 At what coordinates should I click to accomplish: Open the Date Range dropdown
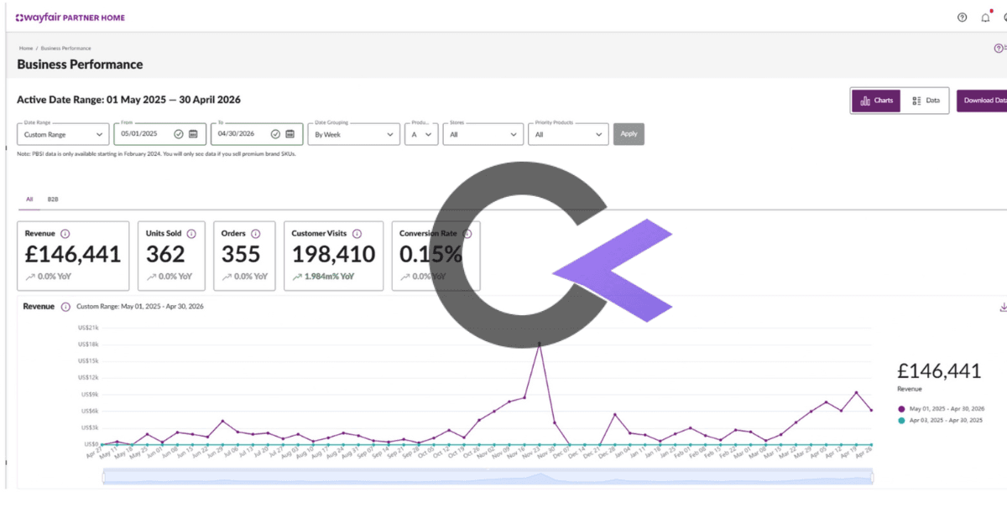point(63,134)
